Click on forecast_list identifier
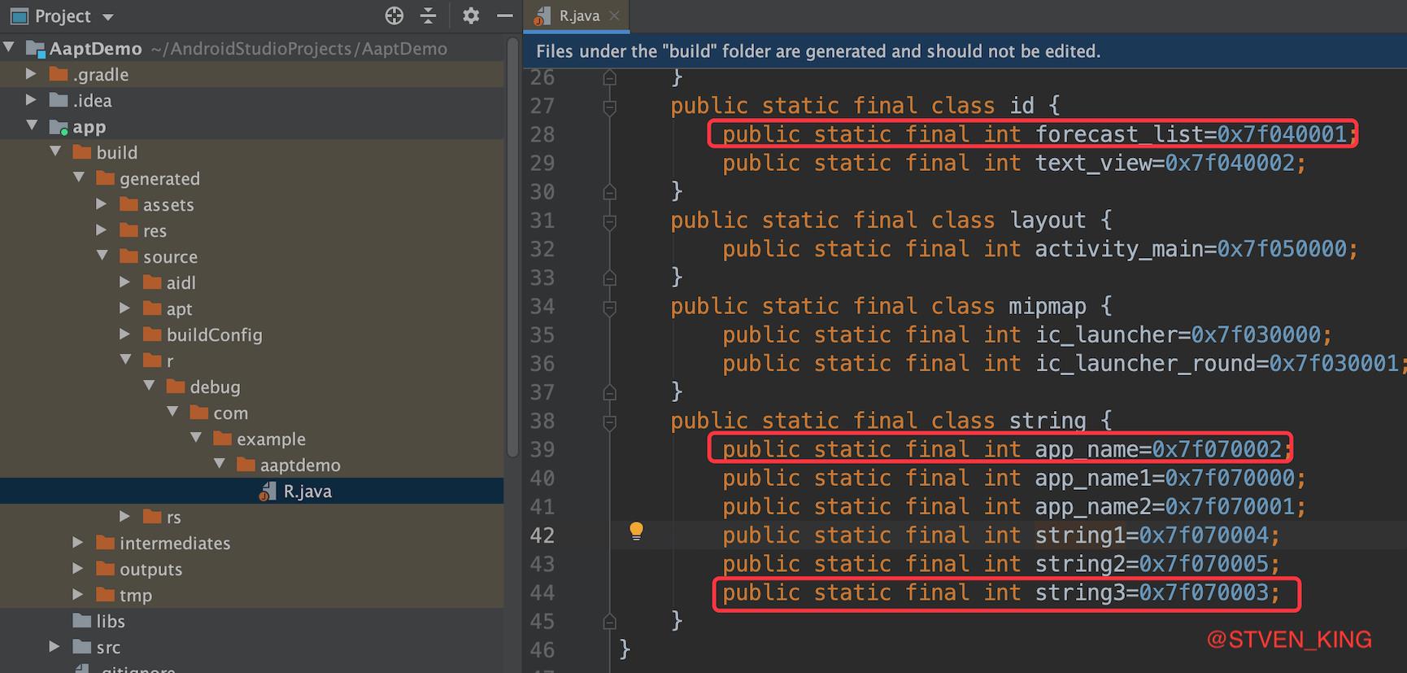The image size is (1407, 673). (1119, 134)
